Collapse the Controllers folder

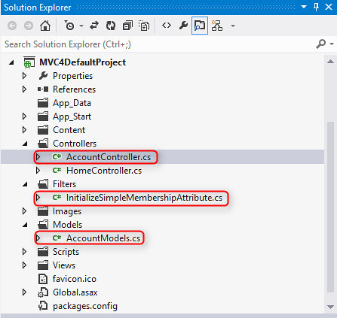click(25, 144)
